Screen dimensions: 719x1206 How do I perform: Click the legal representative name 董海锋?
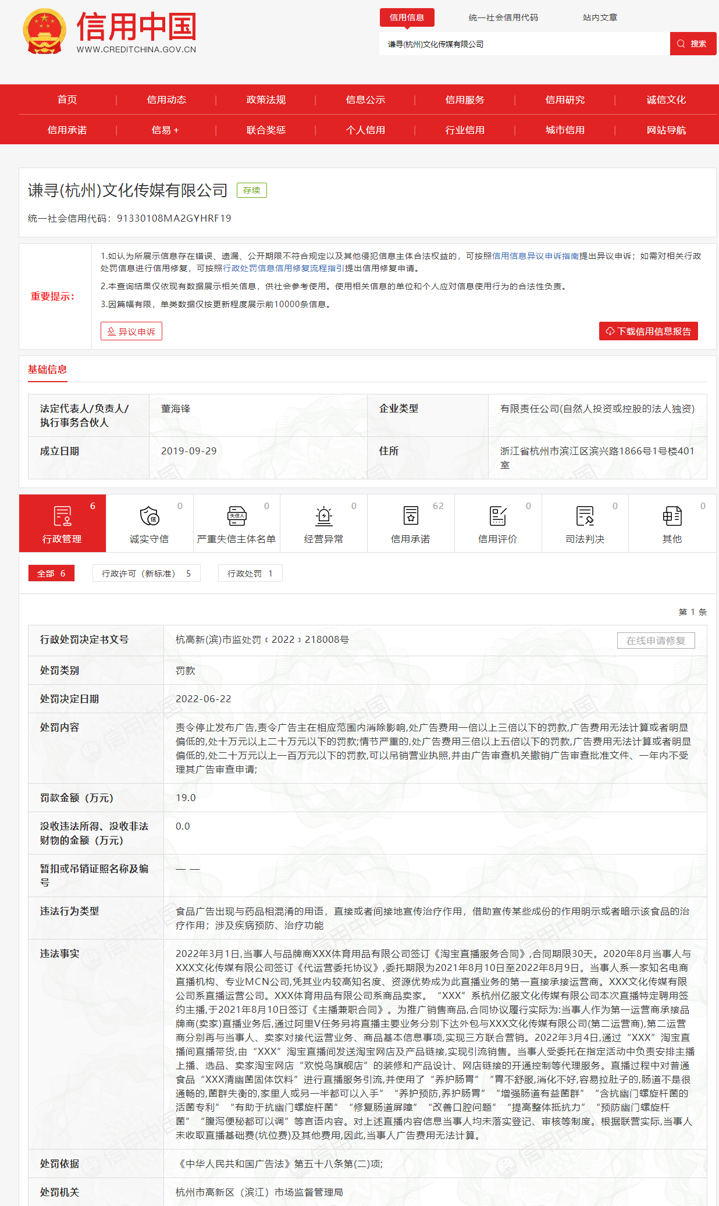(x=176, y=408)
